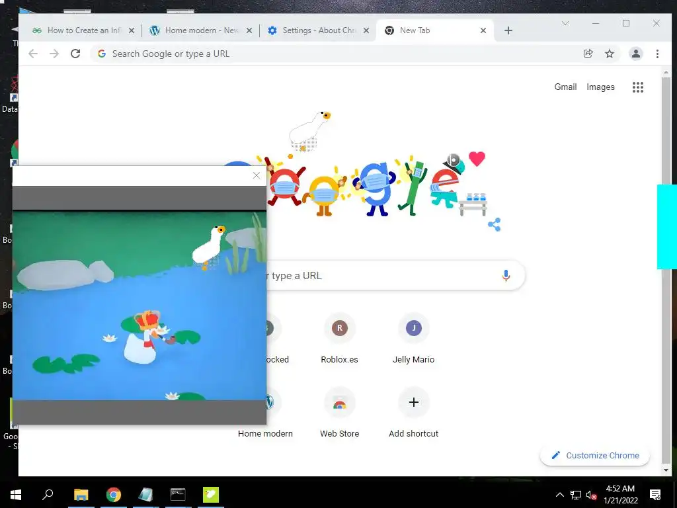Close the Home modern tab
Viewport: 677px width, 508px height.
(x=249, y=30)
